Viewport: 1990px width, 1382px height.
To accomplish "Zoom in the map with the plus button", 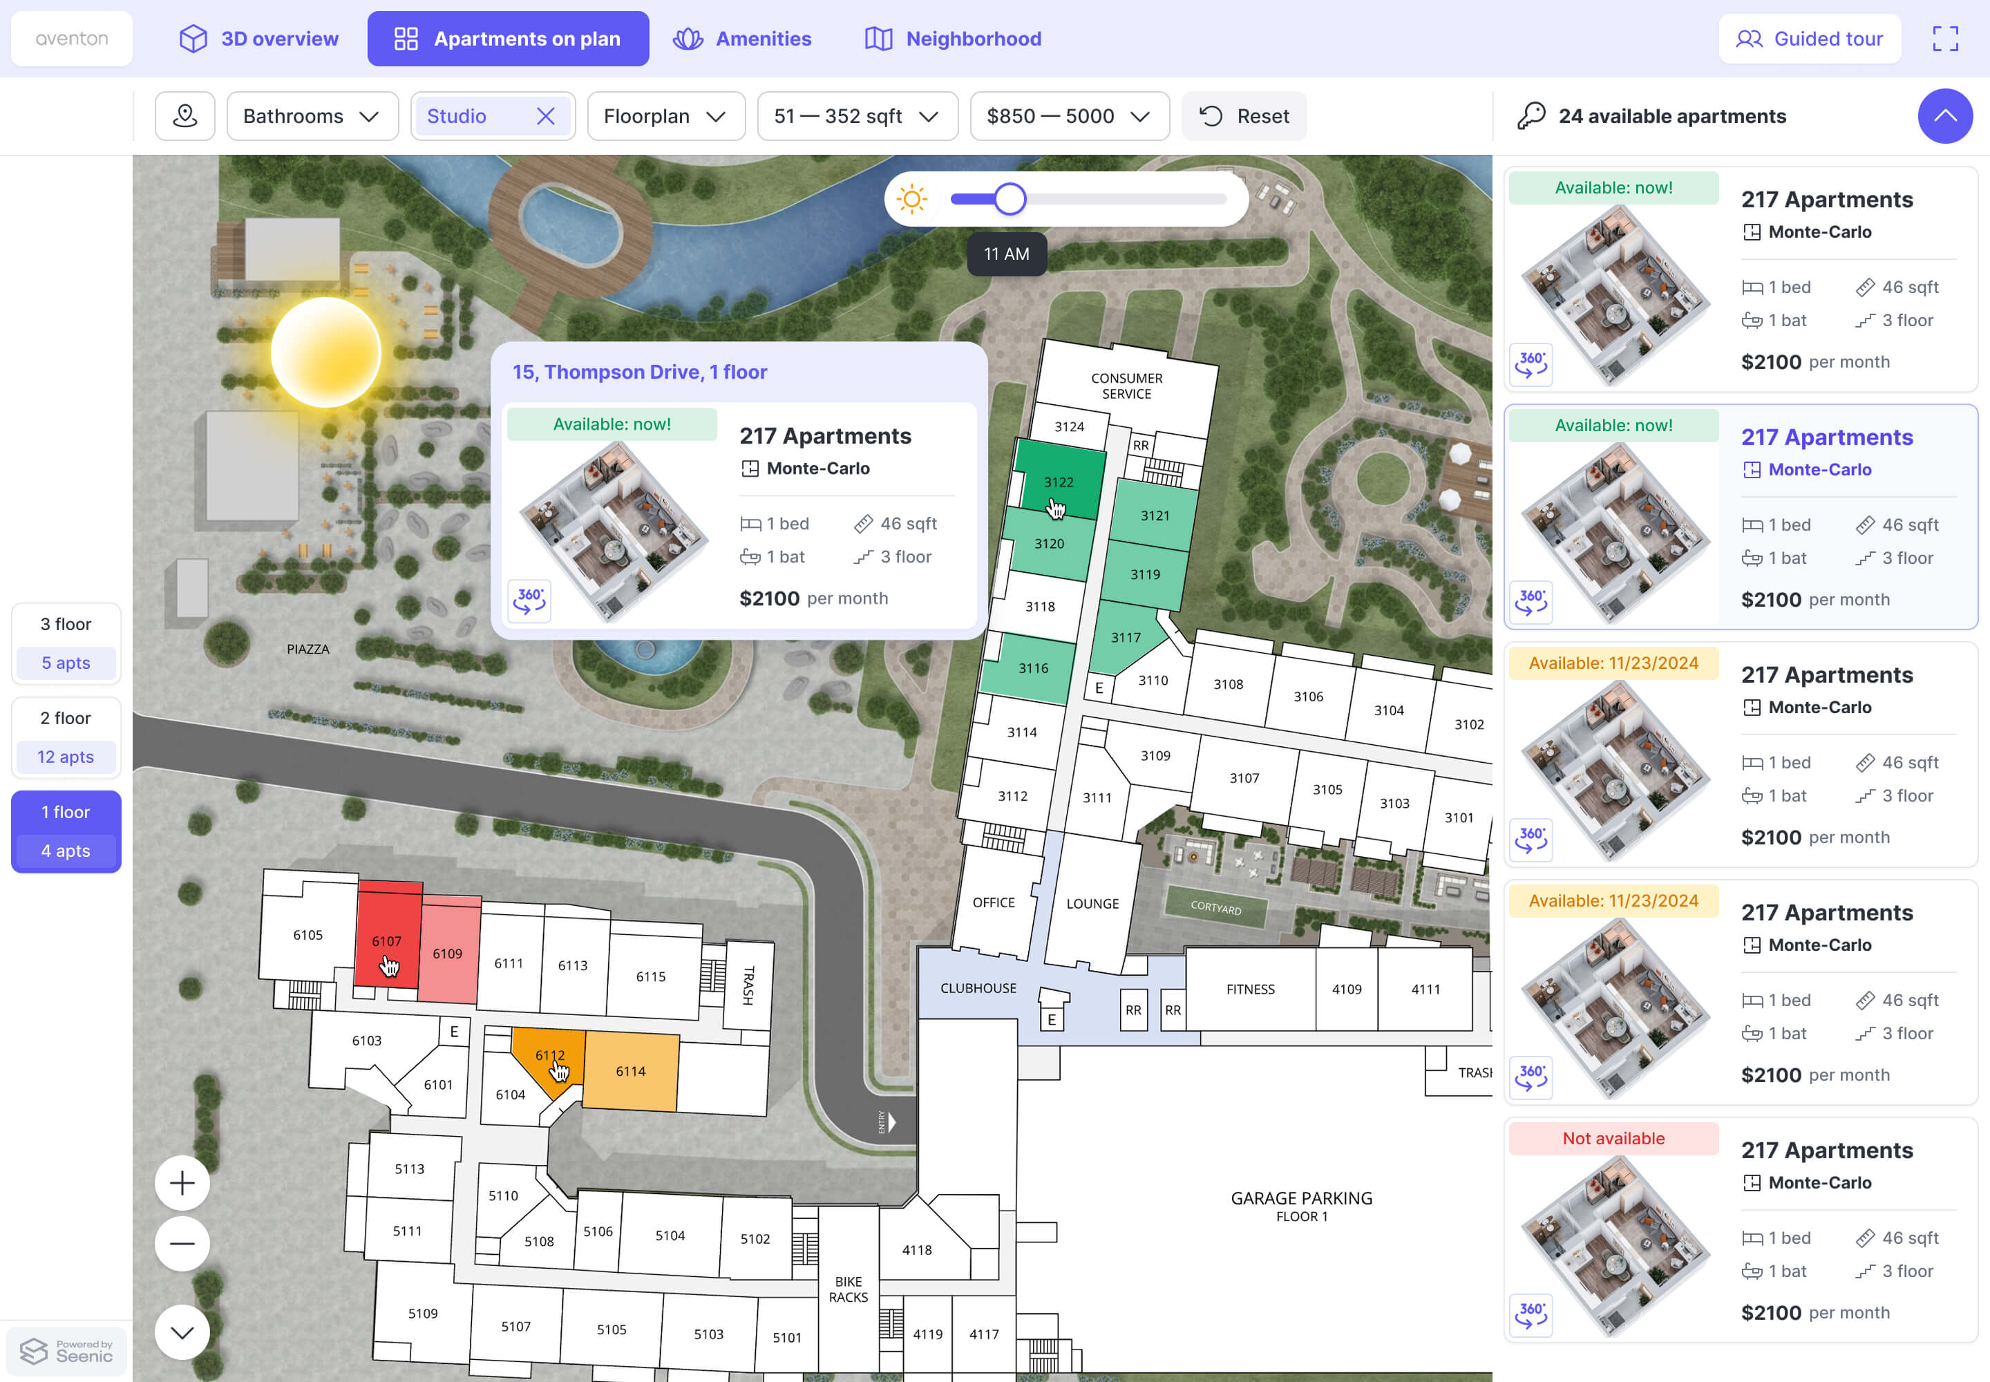I will pos(182,1183).
